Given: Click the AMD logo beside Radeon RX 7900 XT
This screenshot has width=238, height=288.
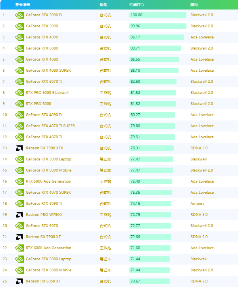Looking at the screenshot, I should click(19, 237).
